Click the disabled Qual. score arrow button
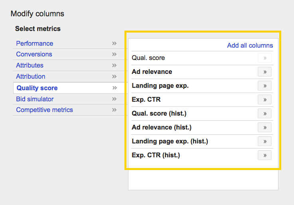Viewport: 294px width, 205px height. click(264, 58)
